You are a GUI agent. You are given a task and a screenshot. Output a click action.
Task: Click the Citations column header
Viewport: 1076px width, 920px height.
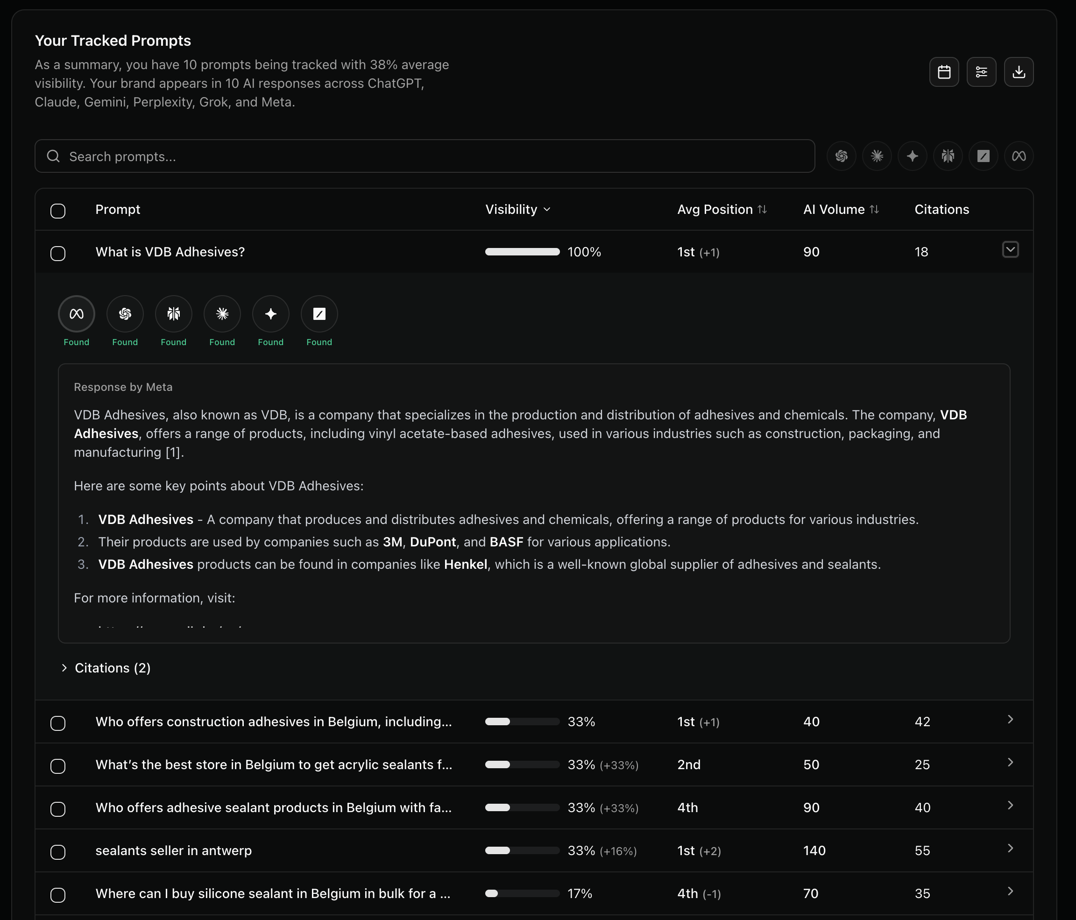(x=941, y=209)
